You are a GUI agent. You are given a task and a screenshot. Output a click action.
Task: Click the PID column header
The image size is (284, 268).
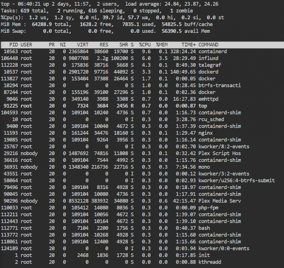pyautogui.click(x=14, y=45)
